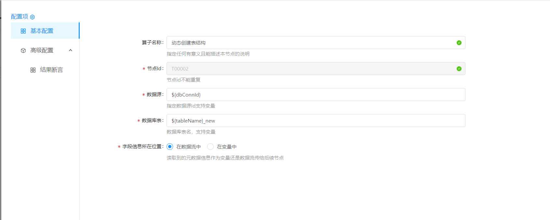Image resolution: width=550 pixels, height=220 pixels.
Task: Click the 高级配置 menu label
Action: pos(42,50)
